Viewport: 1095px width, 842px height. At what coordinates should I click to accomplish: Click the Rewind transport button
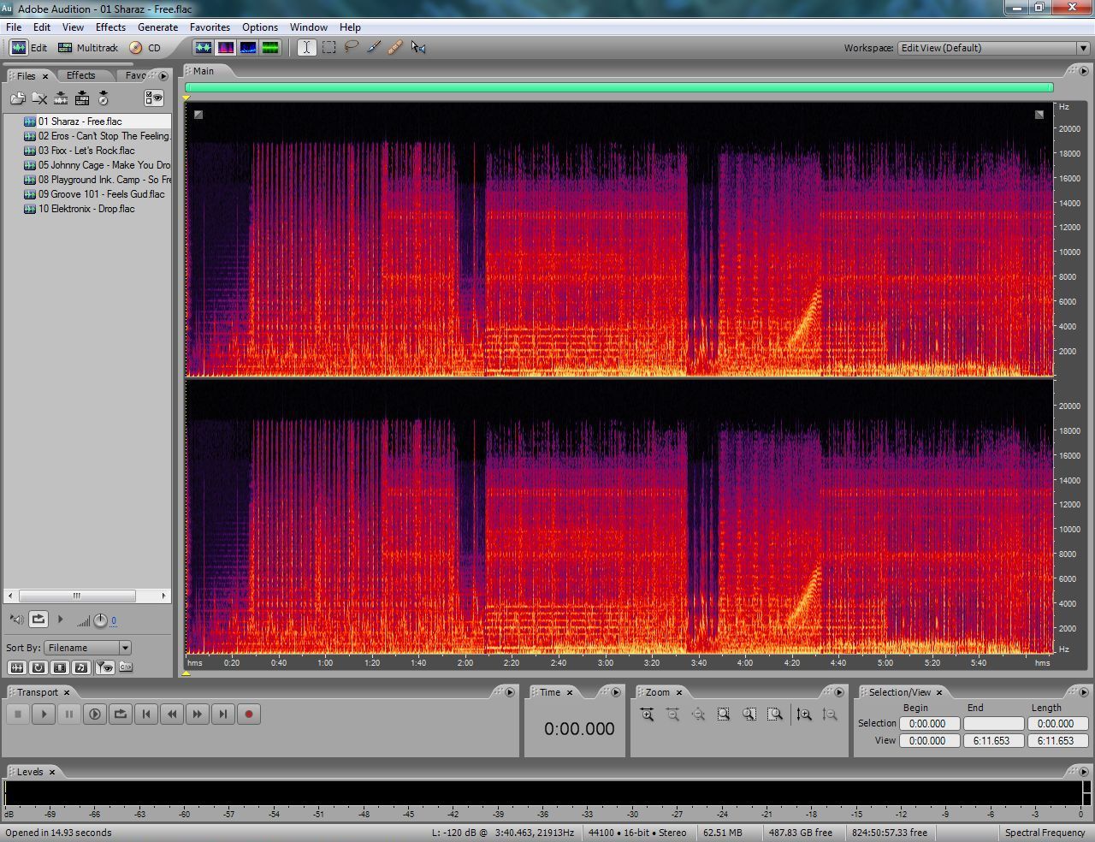click(172, 714)
